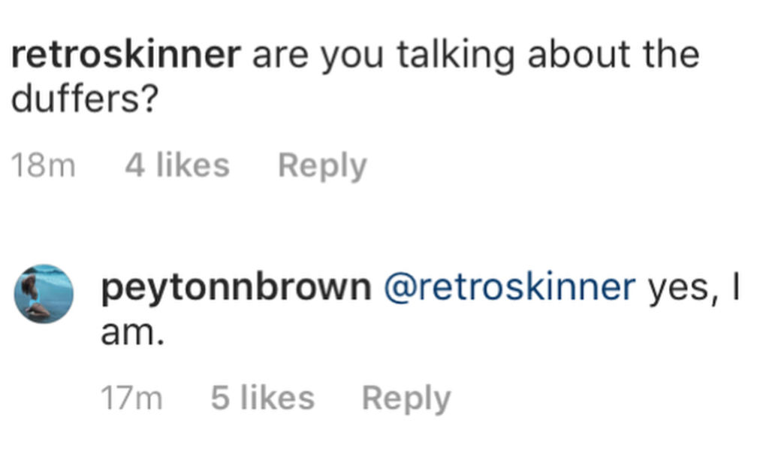This screenshot has height=451, width=769.
Task: Reply to peytonnbrown's comment
Action: point(406,398)
